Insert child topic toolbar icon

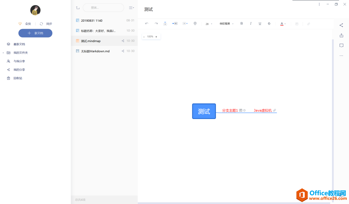tap(185, 23)
